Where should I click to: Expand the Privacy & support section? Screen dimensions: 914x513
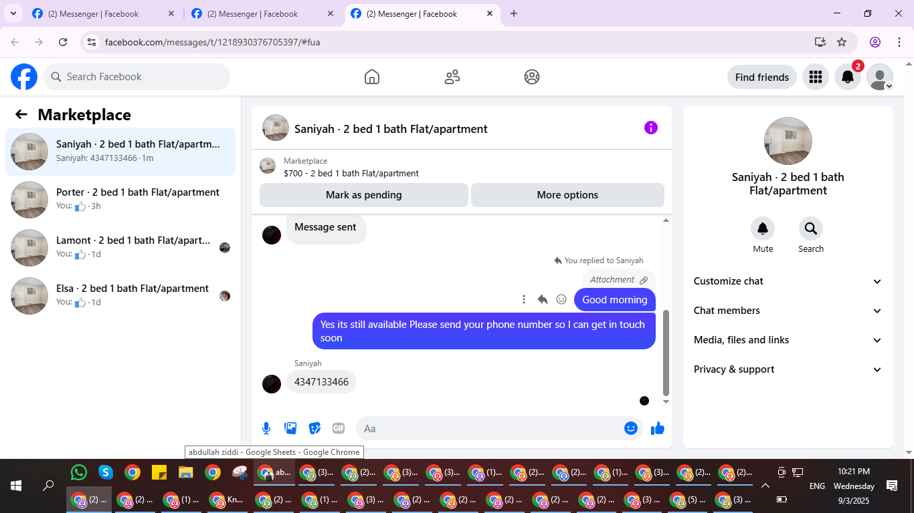[x=788, y=369]
